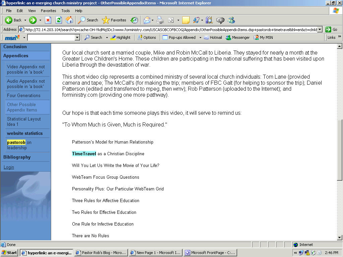Click the Print icon
Viewport: 343px width, 257px height.
tap(160, 20)
